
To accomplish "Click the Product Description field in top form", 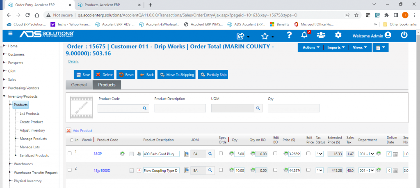I will 180,108.
